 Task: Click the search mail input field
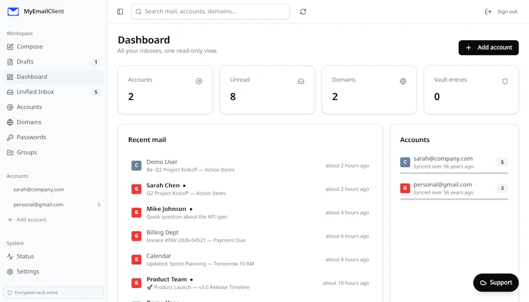click(x=210, y=11)
